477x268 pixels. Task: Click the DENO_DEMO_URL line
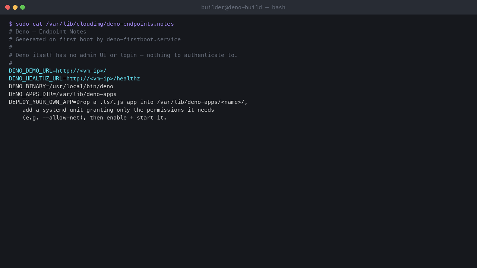(58, 71)
